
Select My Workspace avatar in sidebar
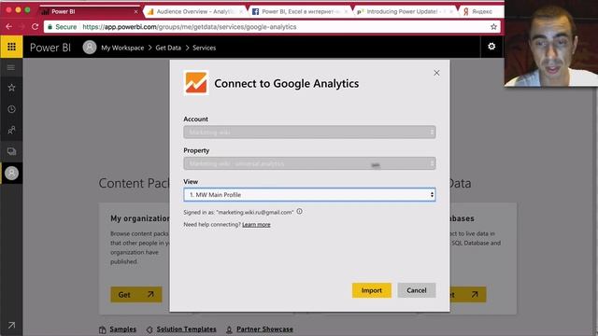12,173
